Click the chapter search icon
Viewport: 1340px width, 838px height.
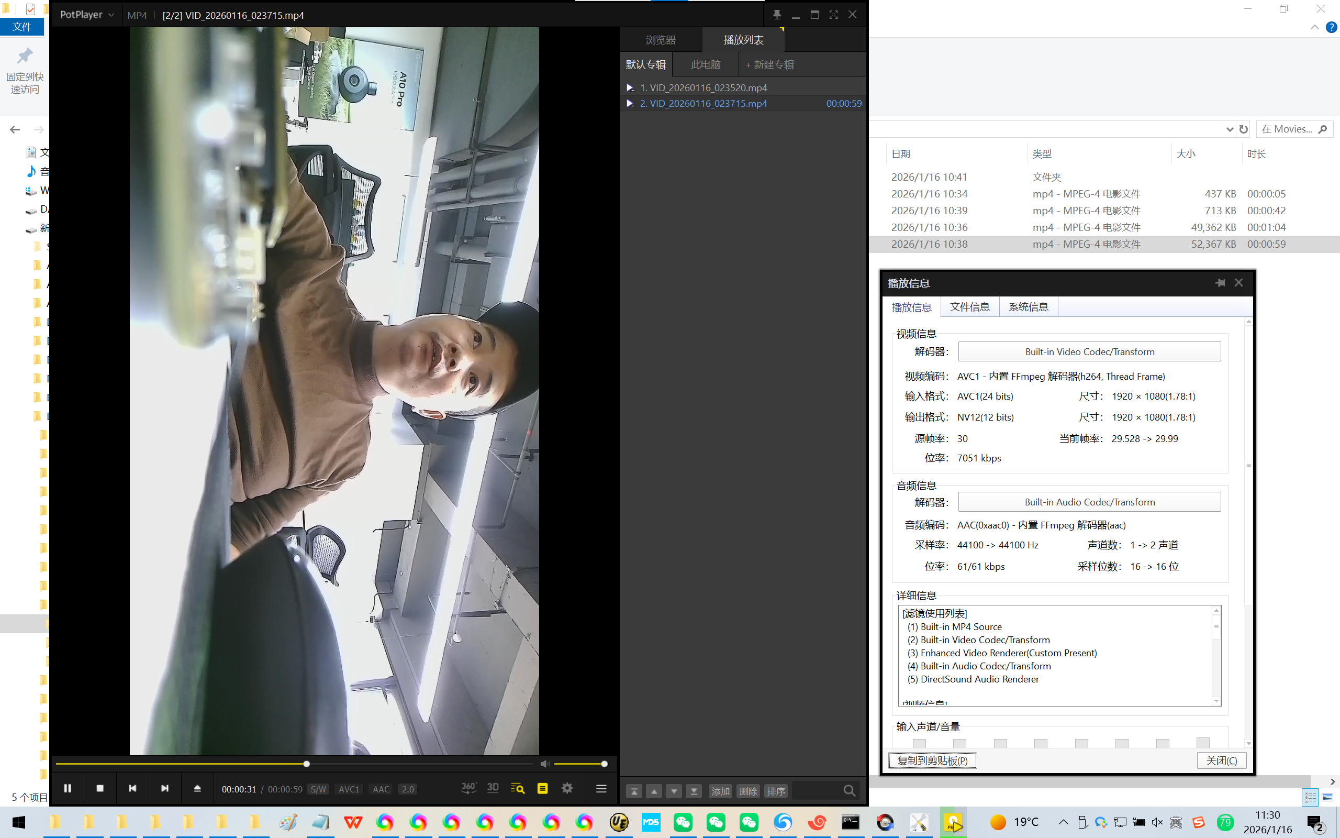(518, 788)
